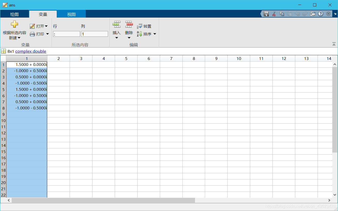Select row header 22
The height and width of the screenshot is (211, 338).
click(x=3, y=195)
